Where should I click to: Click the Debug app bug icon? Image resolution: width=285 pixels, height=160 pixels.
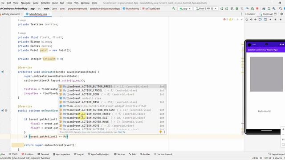point(237,8)
